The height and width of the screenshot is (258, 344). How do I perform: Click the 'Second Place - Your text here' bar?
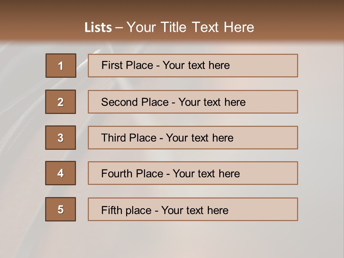[193, 102]
